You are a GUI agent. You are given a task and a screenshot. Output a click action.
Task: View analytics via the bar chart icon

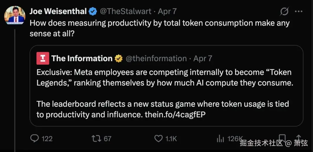[x=220, y=139]
